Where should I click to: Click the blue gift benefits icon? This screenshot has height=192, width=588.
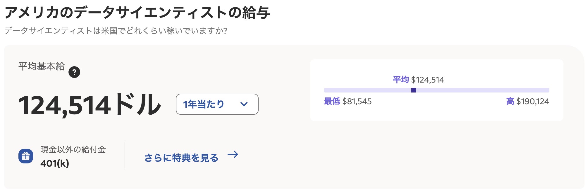[x=26, y=156]
